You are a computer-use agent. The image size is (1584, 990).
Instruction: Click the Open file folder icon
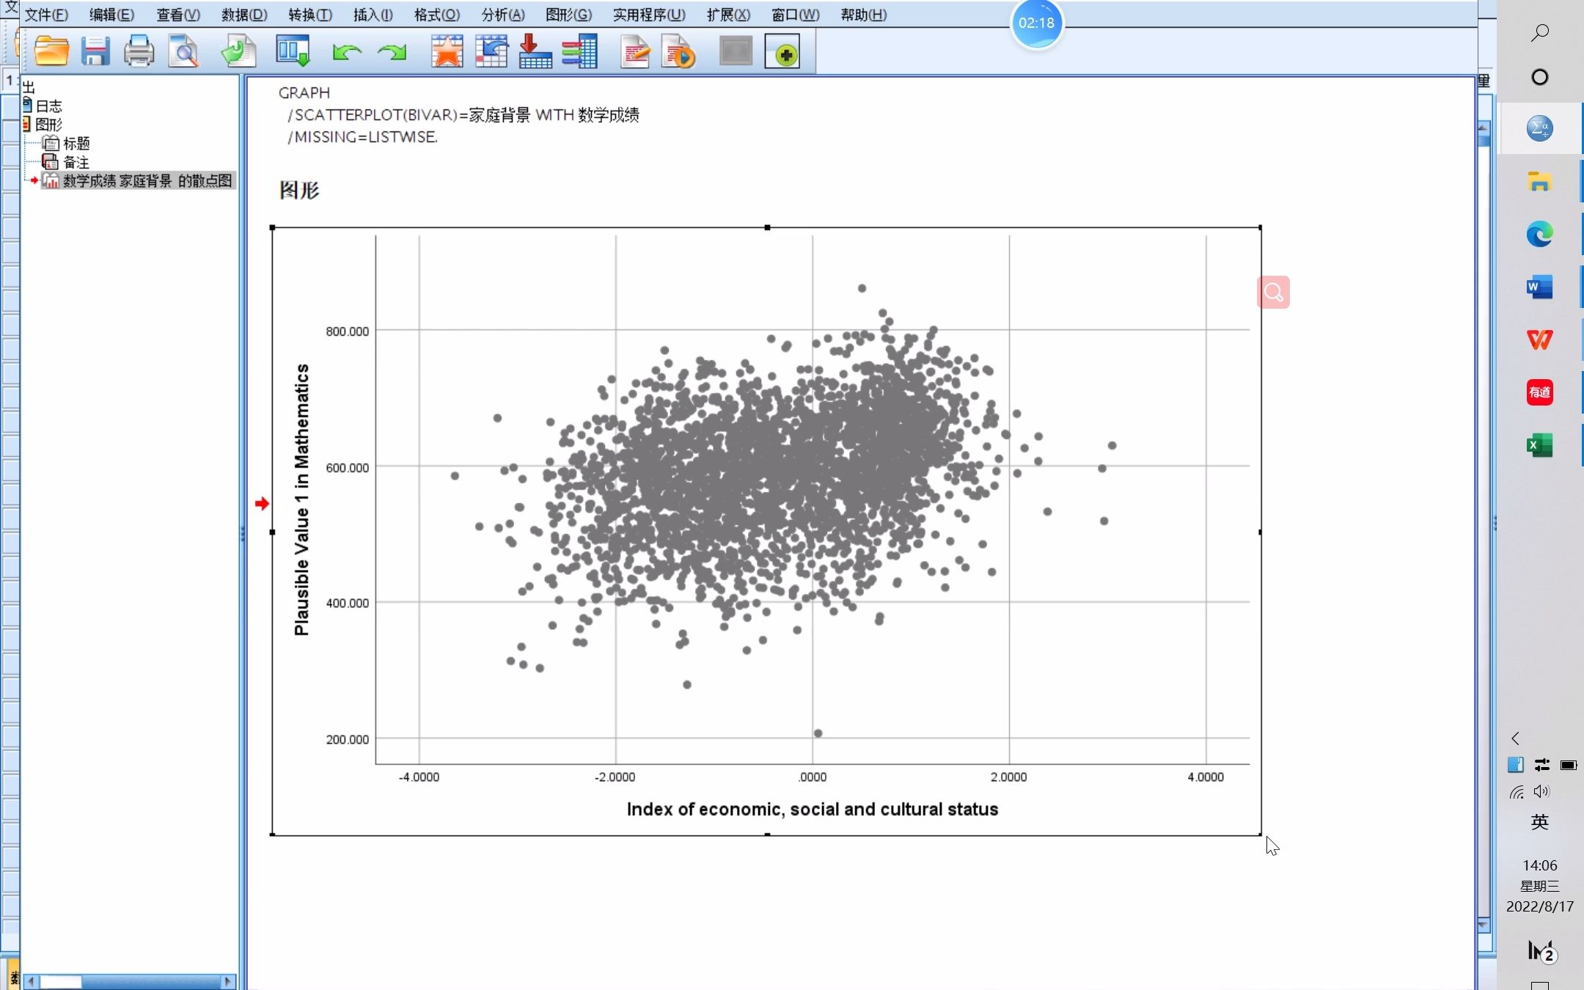coord(51,52)
